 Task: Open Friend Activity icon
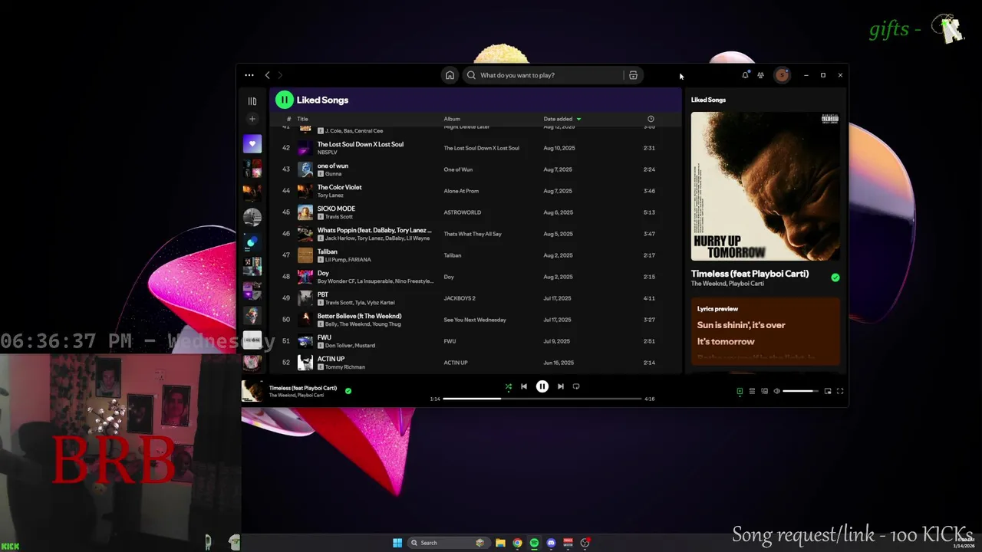(760, 75)
